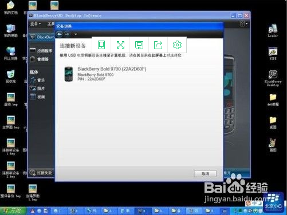Open 音乐 under the media section

[x=37, y=80]
